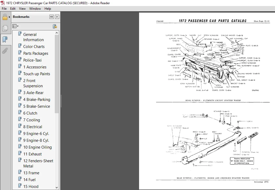Click the bookmarks vertical scrollbar thumb
The image size is (275, 190).
(57, 74)
